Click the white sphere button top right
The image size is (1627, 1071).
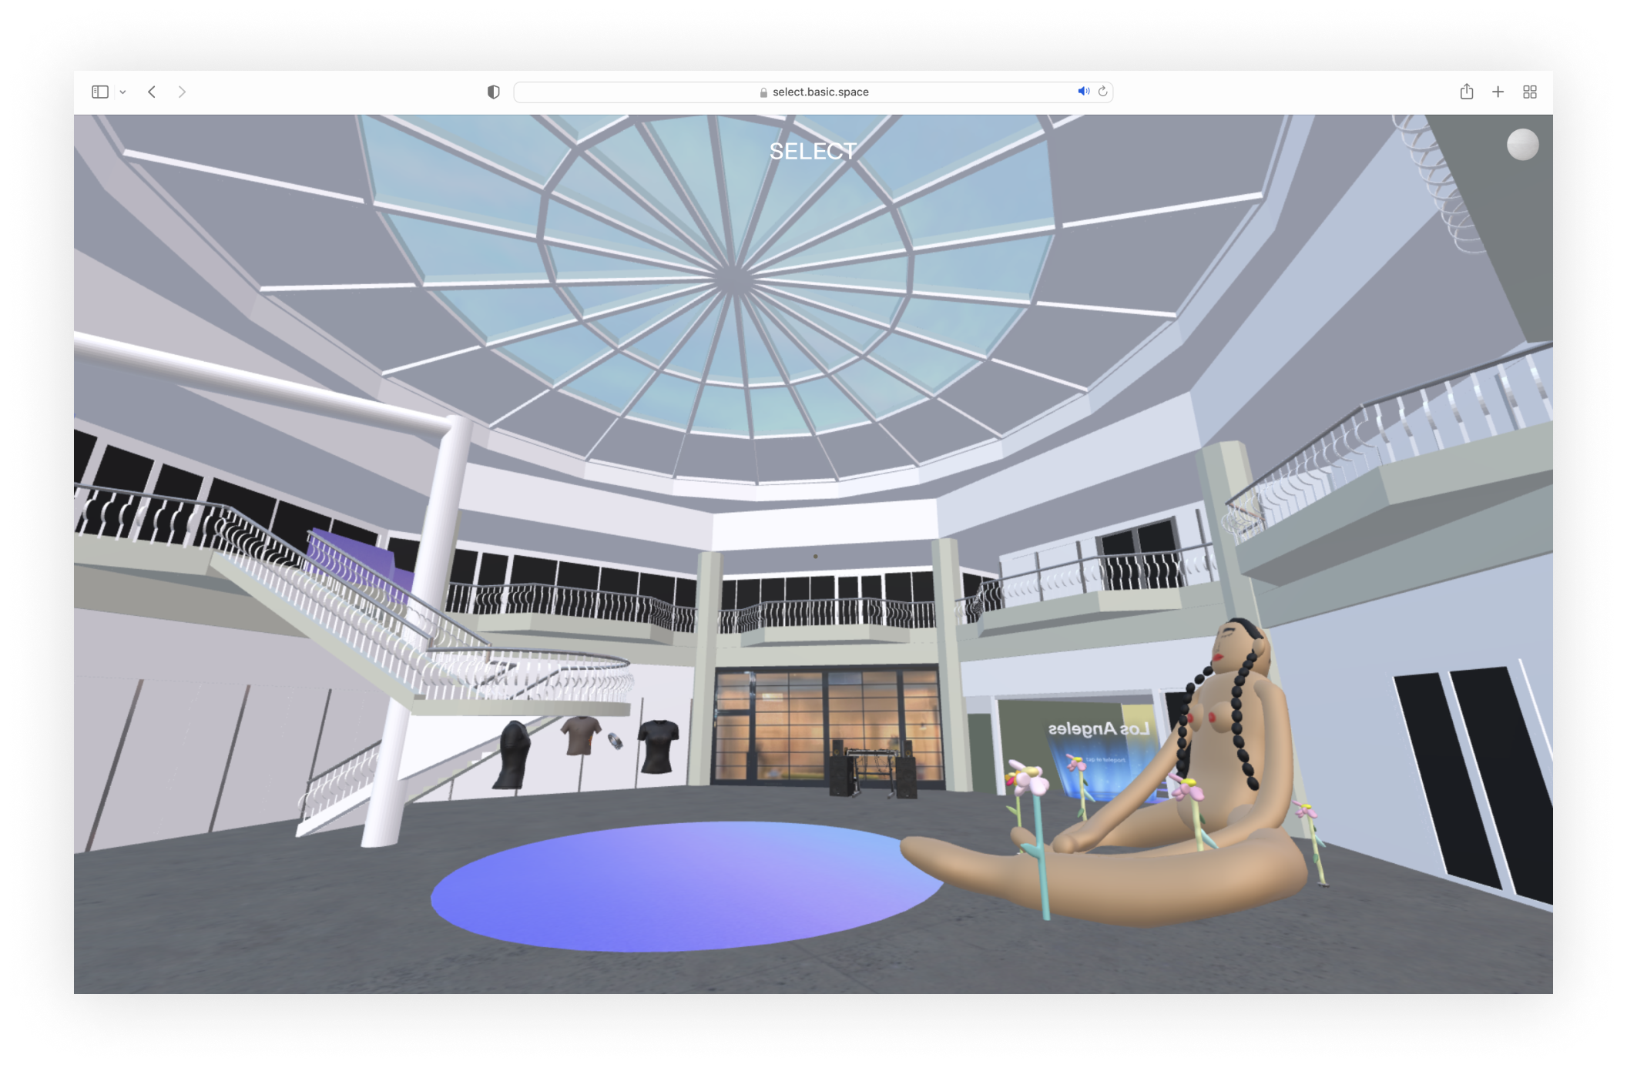coord(1522,145)
